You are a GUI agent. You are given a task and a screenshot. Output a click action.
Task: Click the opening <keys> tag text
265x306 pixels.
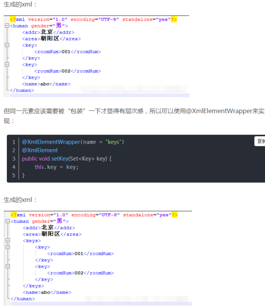[32, 241]
